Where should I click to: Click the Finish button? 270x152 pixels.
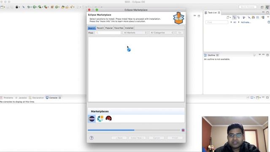pos(175,138)
